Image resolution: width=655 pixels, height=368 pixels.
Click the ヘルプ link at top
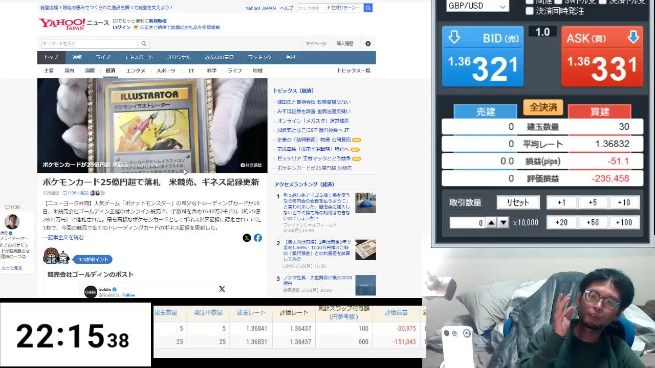click(x=287, y=8)
